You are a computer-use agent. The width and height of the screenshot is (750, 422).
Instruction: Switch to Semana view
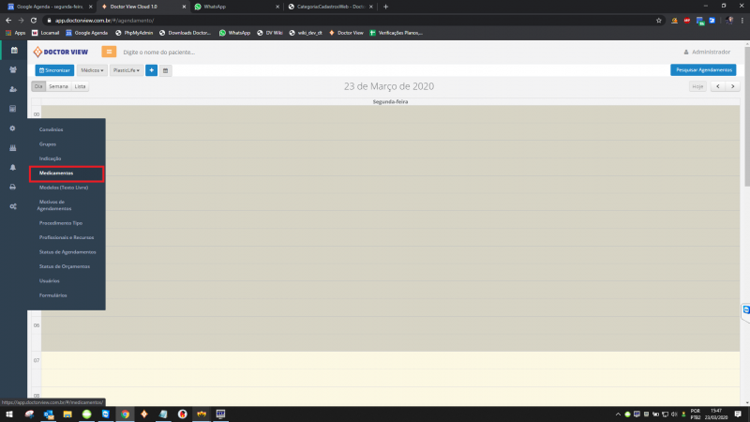(x=58, y=86)
